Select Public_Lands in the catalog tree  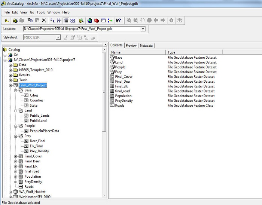(x=40, y=116)
